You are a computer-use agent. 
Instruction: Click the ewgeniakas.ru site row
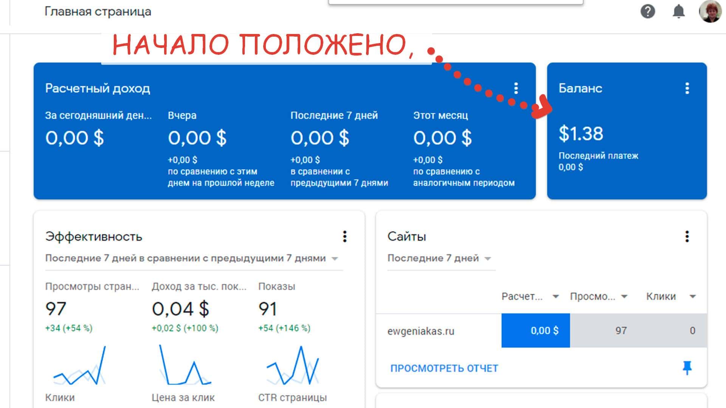coord(420,331)
